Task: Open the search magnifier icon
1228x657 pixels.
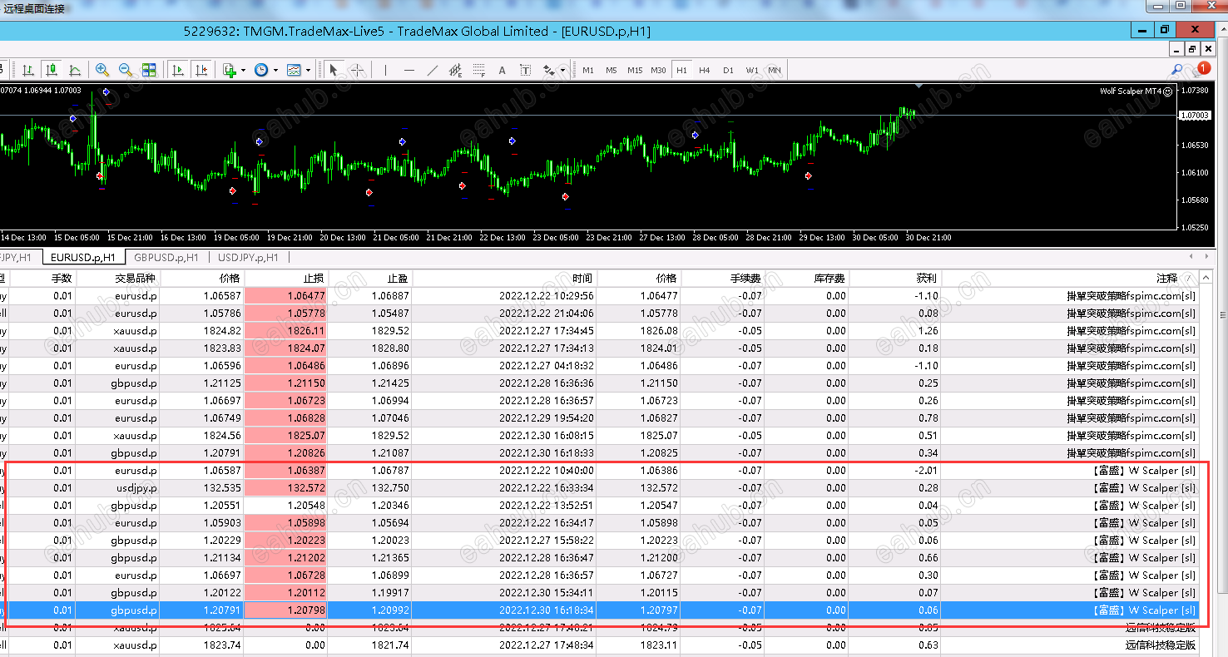Action: pos(1177,70)
